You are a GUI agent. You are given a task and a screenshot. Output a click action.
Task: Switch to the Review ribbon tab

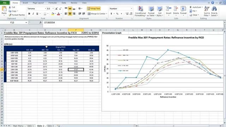[74, 3]
